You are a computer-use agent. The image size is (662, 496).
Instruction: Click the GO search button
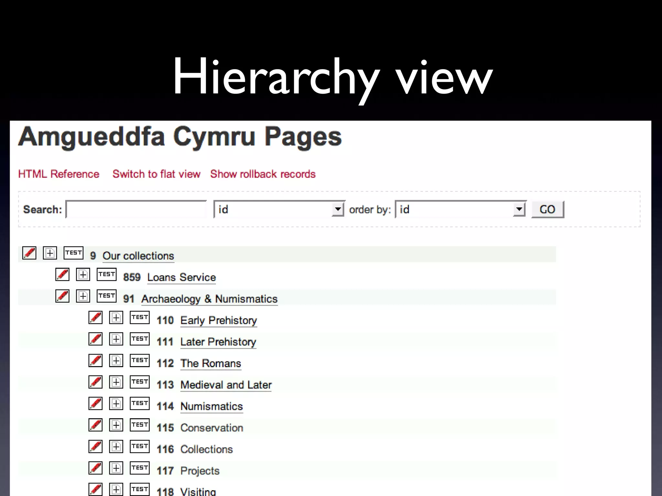tap(548, 209)
